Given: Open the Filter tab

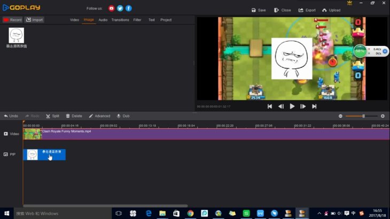Looking at the screenshot, I should tap(137, 20).
